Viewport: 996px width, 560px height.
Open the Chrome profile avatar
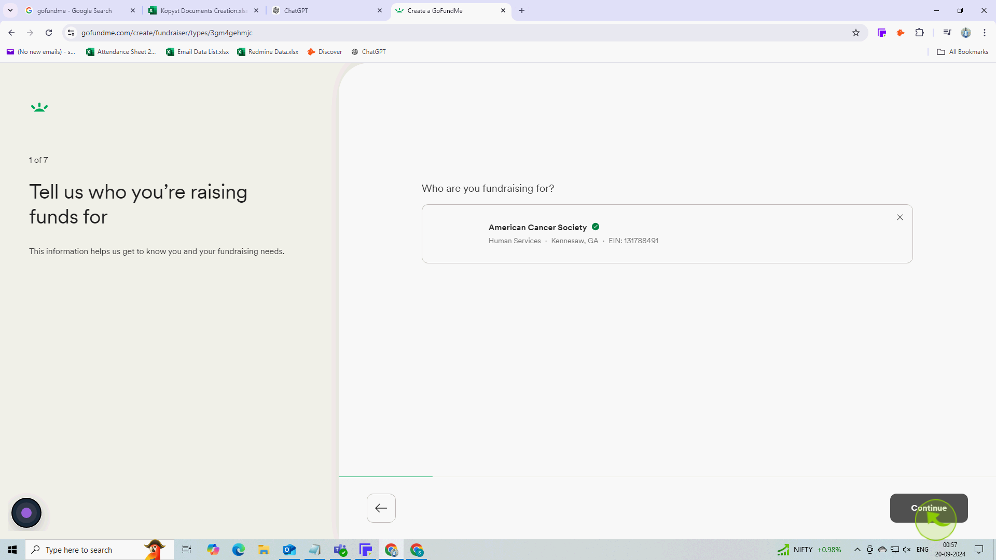tap(966, 33)
